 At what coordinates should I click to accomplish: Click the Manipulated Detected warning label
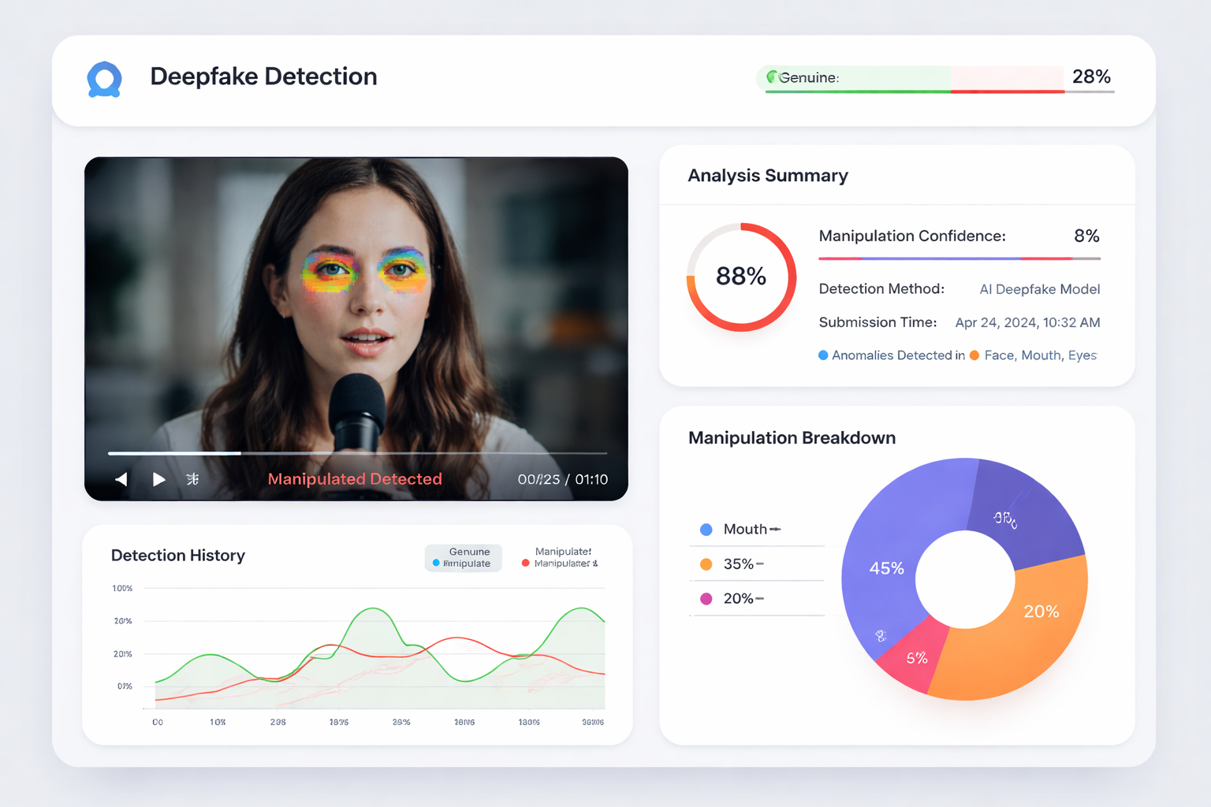tap(355, 478)
